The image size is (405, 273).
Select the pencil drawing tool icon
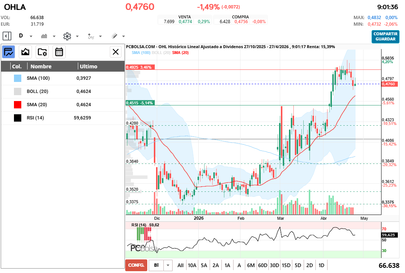(x=114, y=36)
